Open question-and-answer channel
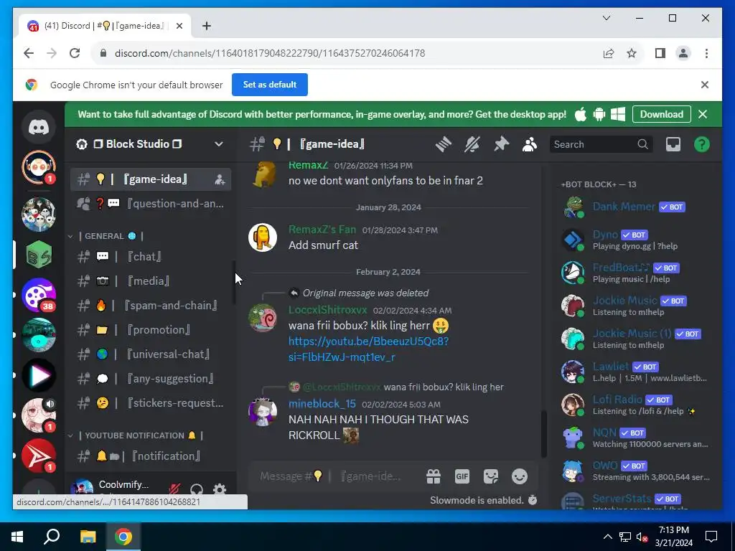The height and width of the screenshot is (551, 735). click(151, 204)
